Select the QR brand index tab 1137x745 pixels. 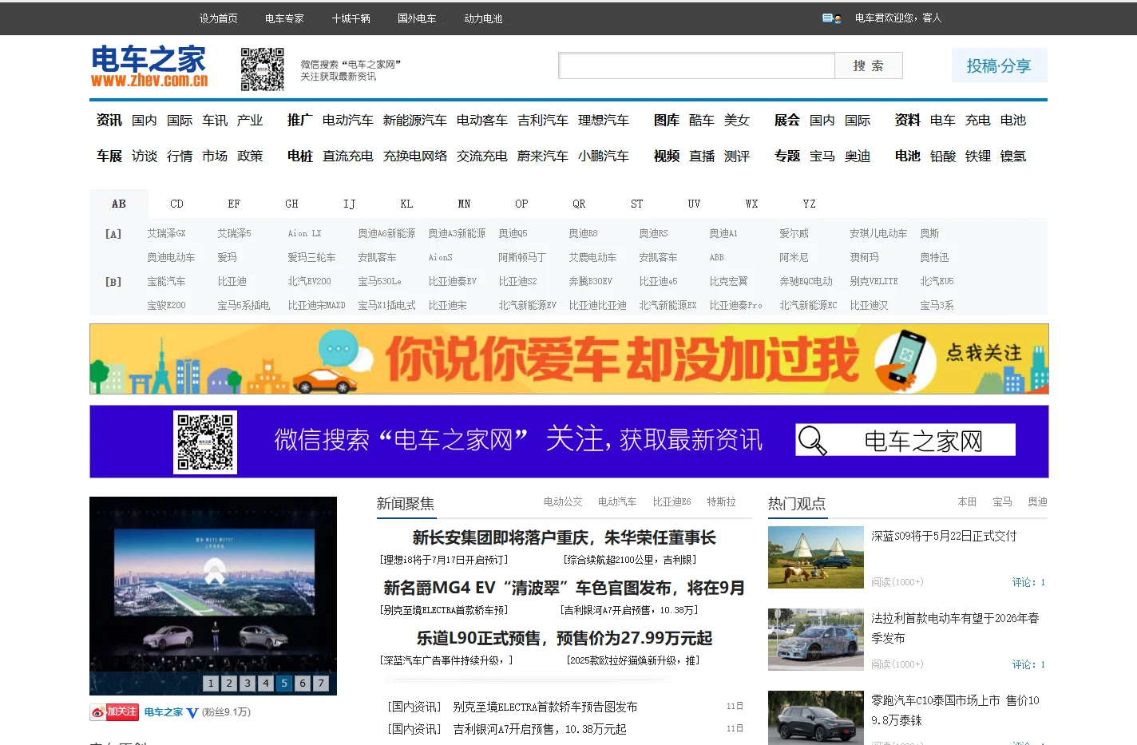coord(579,204)
